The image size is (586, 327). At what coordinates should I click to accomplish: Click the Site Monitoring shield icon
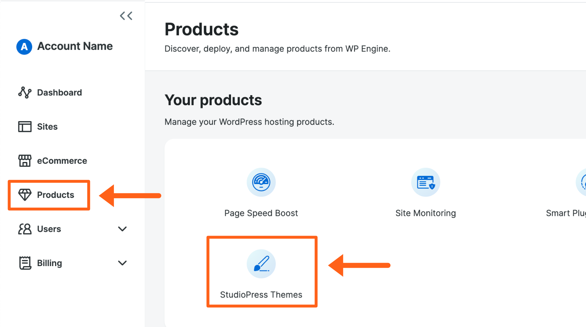425,182
